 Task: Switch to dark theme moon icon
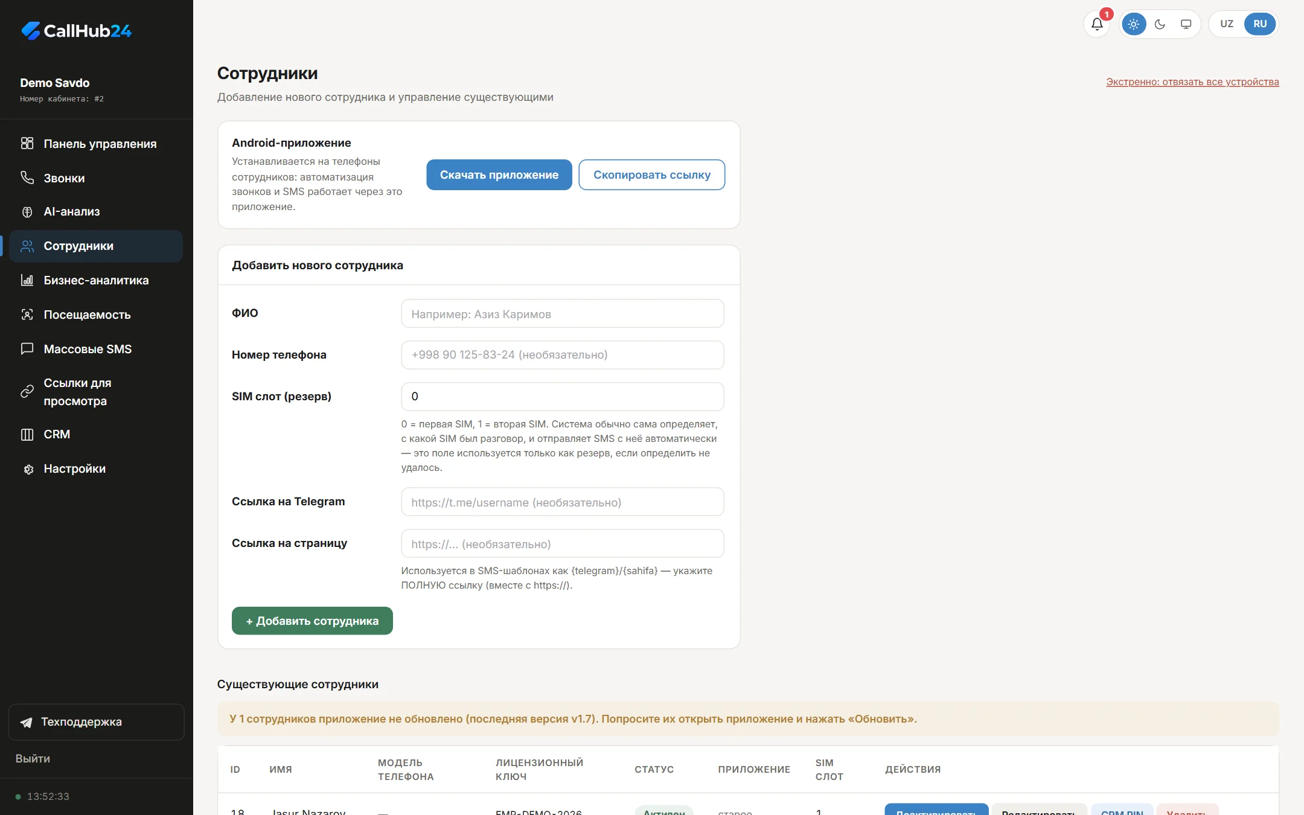(x=1160, y=24)
